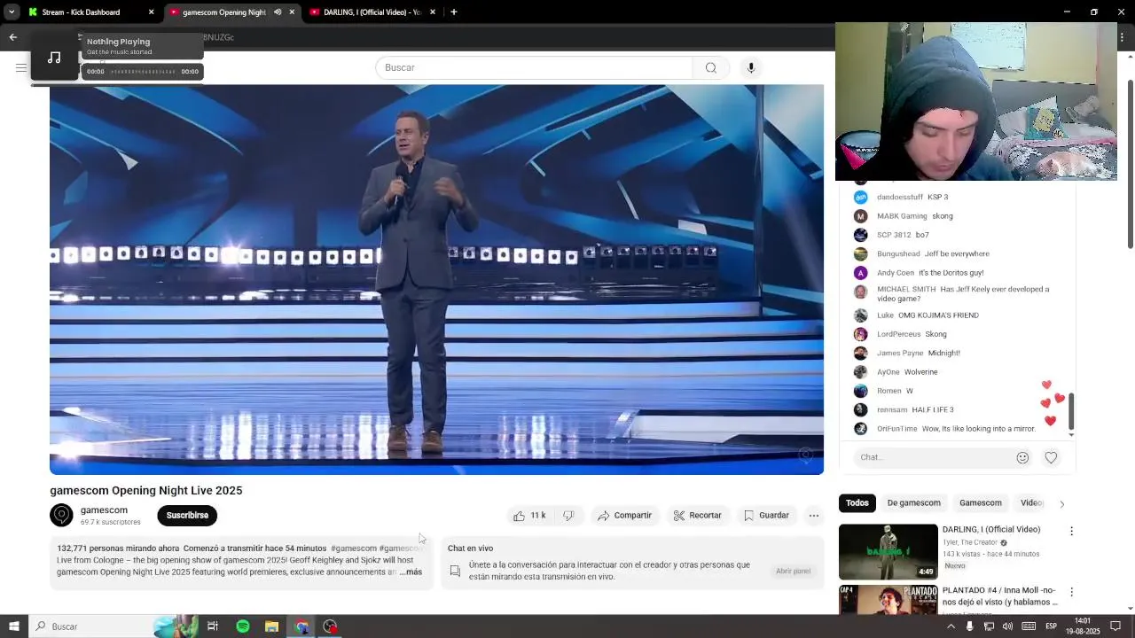Open options menu for DARLING, I video suggestion
This screenshot has height=638, width=1135.
point(1071,531)
